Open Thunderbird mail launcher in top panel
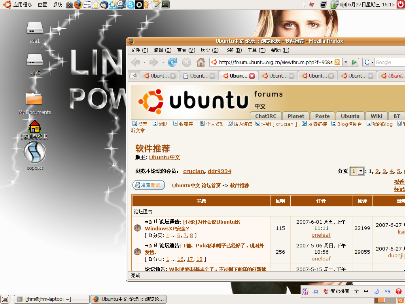The width and height of the screenshot is (405, 304). click(x=104, y=5)
